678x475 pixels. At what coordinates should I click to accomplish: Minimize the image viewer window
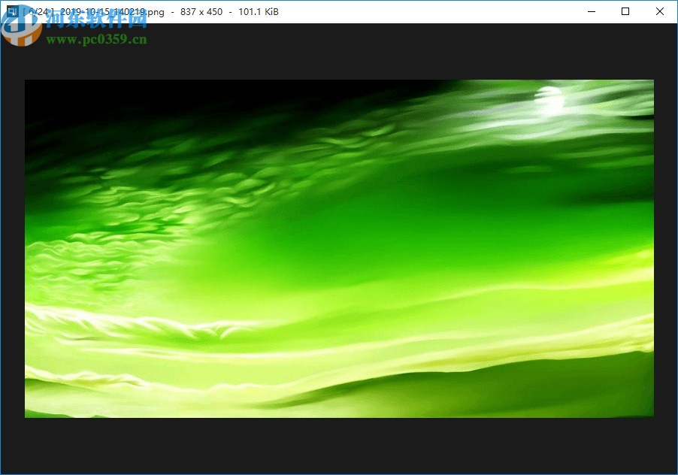(592, 12)
